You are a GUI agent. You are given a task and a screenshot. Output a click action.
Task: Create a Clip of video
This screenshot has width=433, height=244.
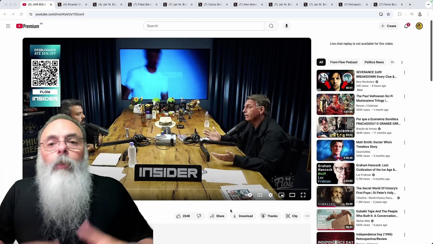pos(292,216)
